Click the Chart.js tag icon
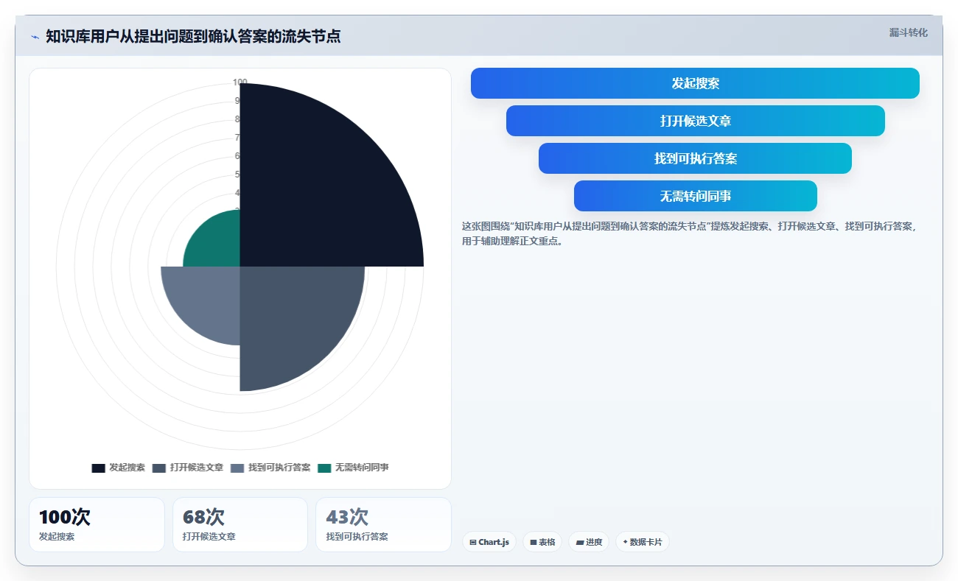Image resolution: width=958 pixels, height=581 pixels. (473, 542)
